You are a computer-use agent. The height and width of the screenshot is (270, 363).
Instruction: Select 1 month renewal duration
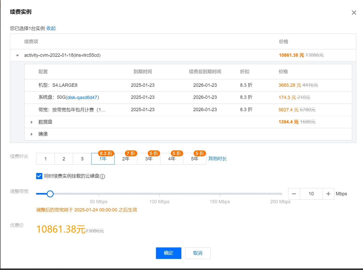pyautogui.click(x=45, y=159)
